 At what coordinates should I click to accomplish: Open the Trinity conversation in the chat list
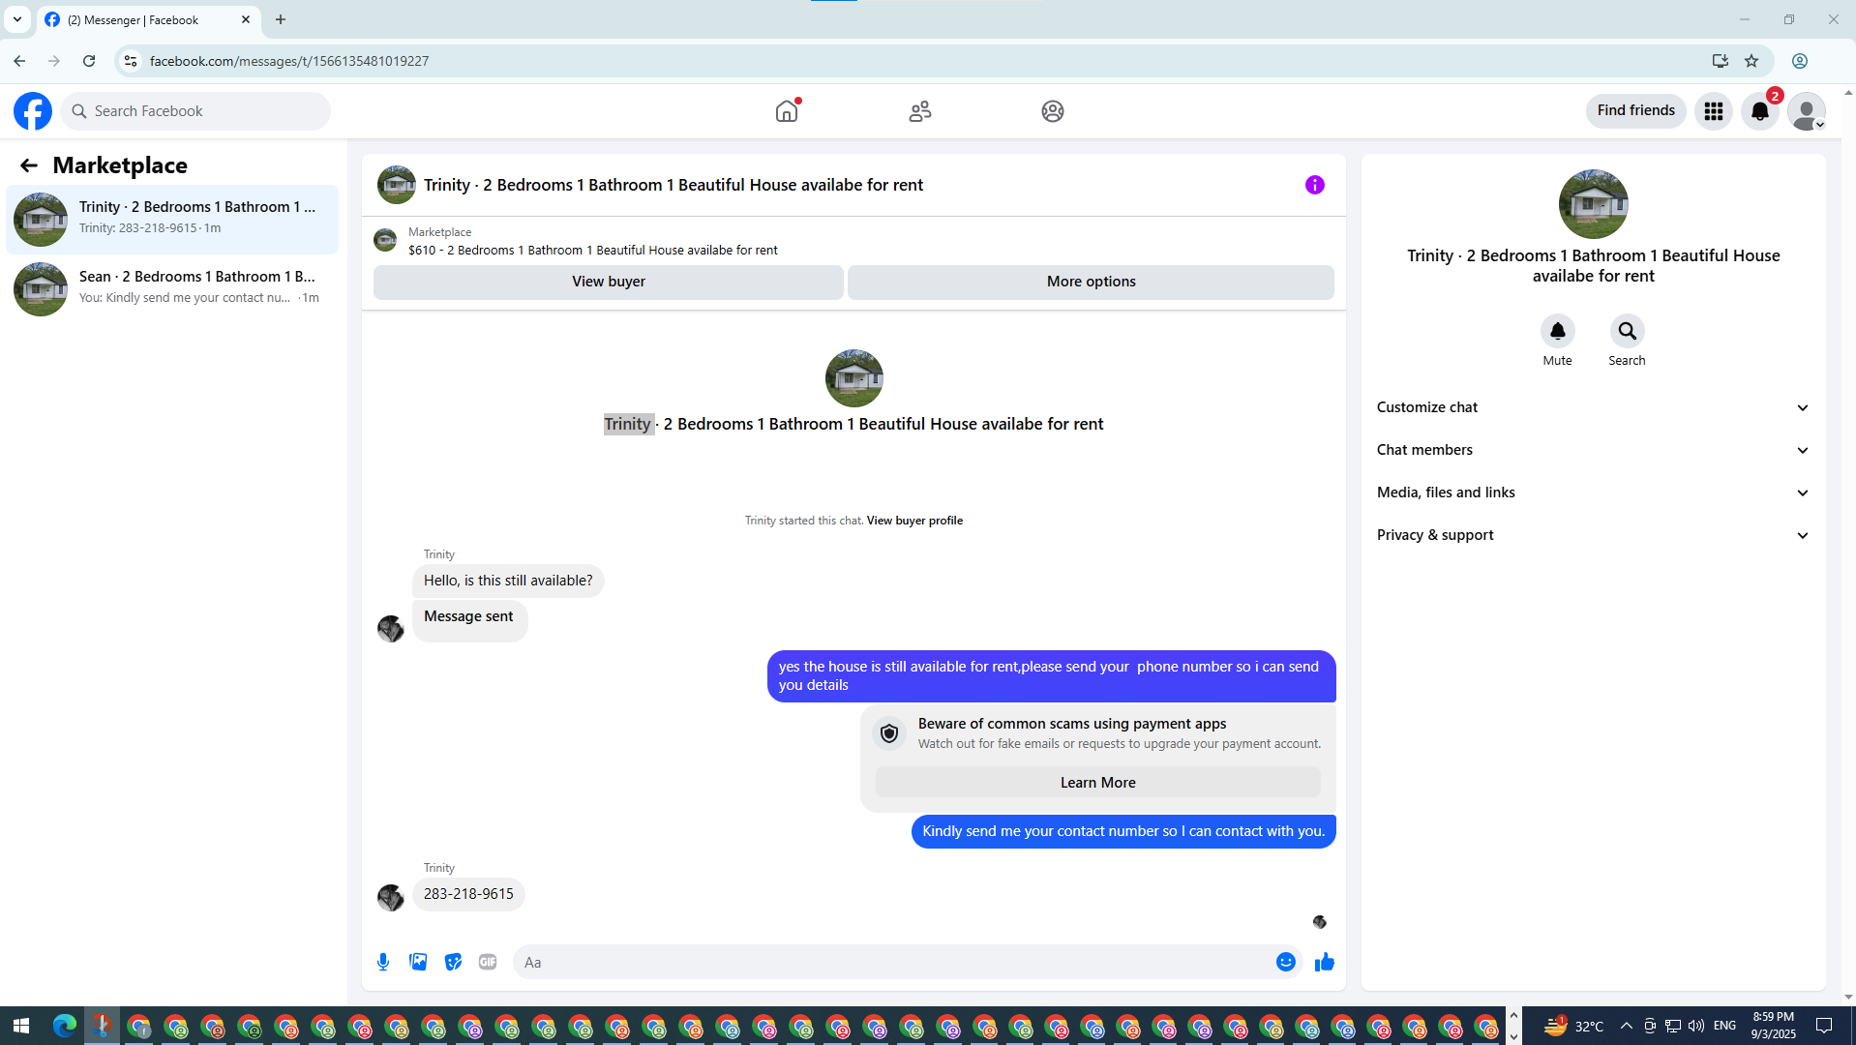(x=172, y=219)
